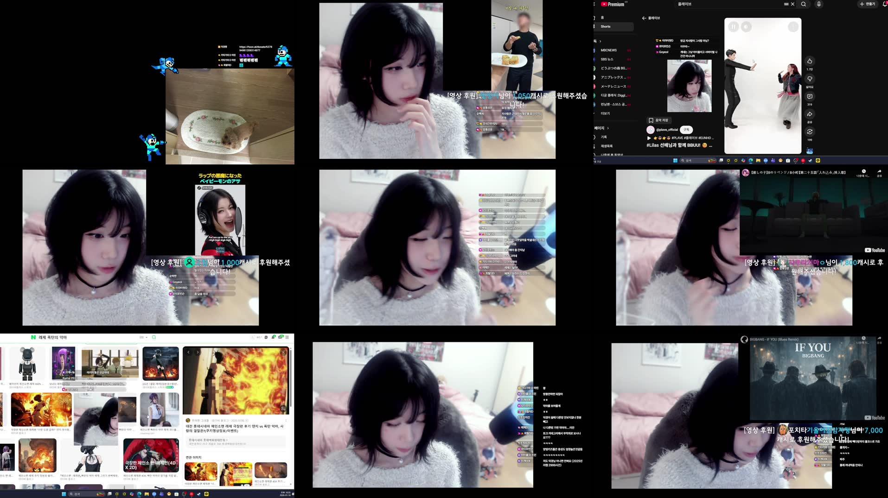Expand 더보기 in the YouTube sidebar

(x=605, y=113)
